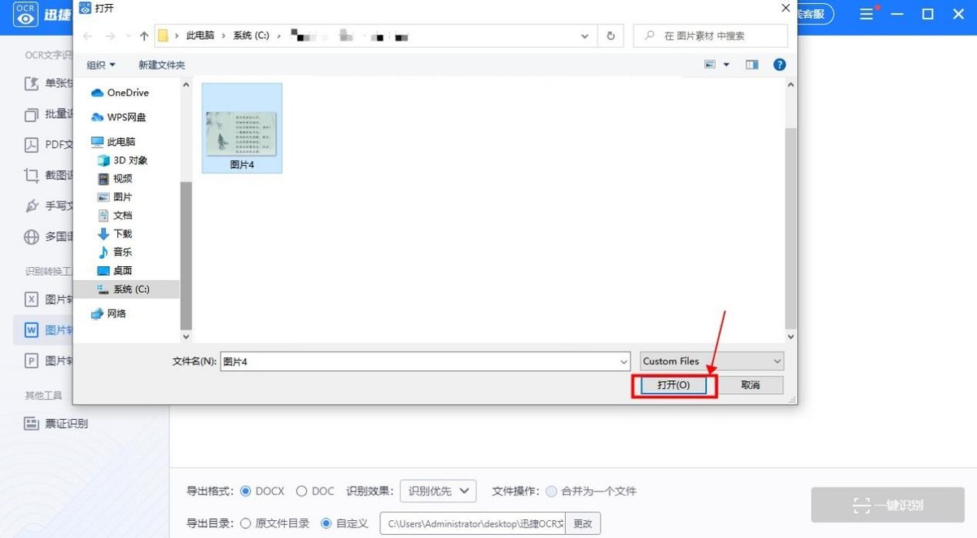Open the 识别优先 dropdown
The width and height of the screenshot is (977, 538).
click(438, 491)
